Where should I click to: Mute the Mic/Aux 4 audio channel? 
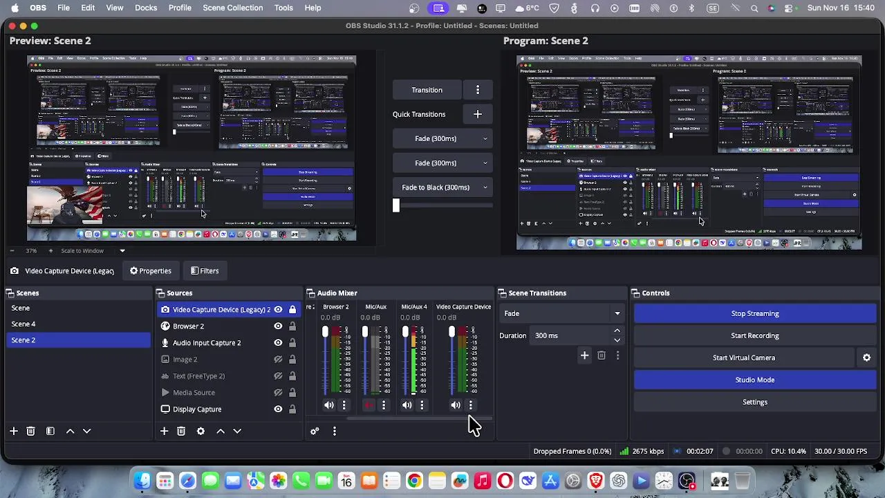407,405
